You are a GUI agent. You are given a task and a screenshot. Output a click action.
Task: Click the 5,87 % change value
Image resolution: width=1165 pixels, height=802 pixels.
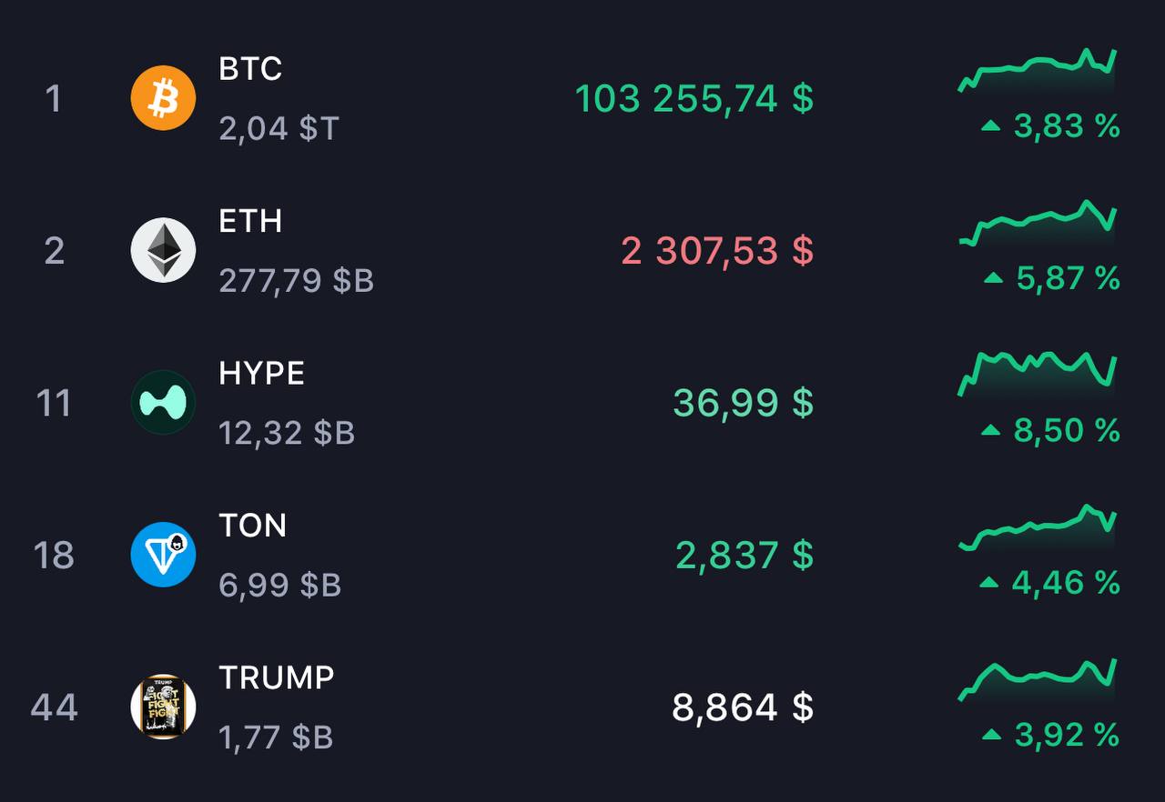click(1068, 278)
